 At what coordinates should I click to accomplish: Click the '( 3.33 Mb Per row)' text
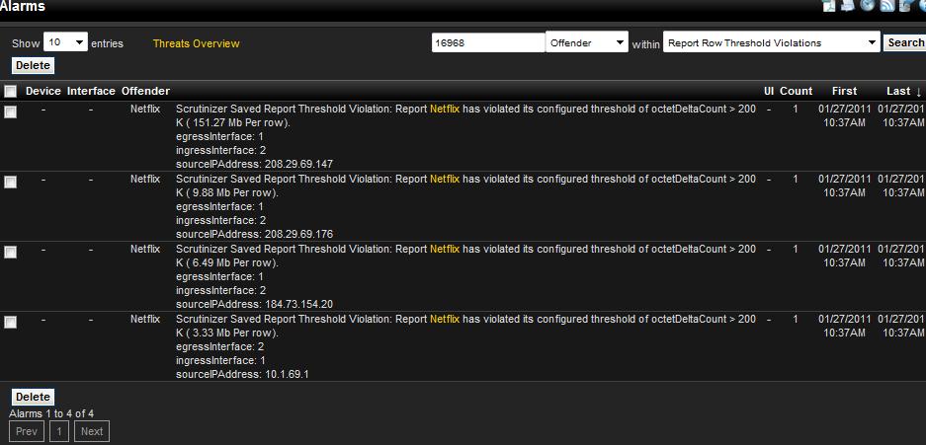pyautogui.click(x=232, y=334)
